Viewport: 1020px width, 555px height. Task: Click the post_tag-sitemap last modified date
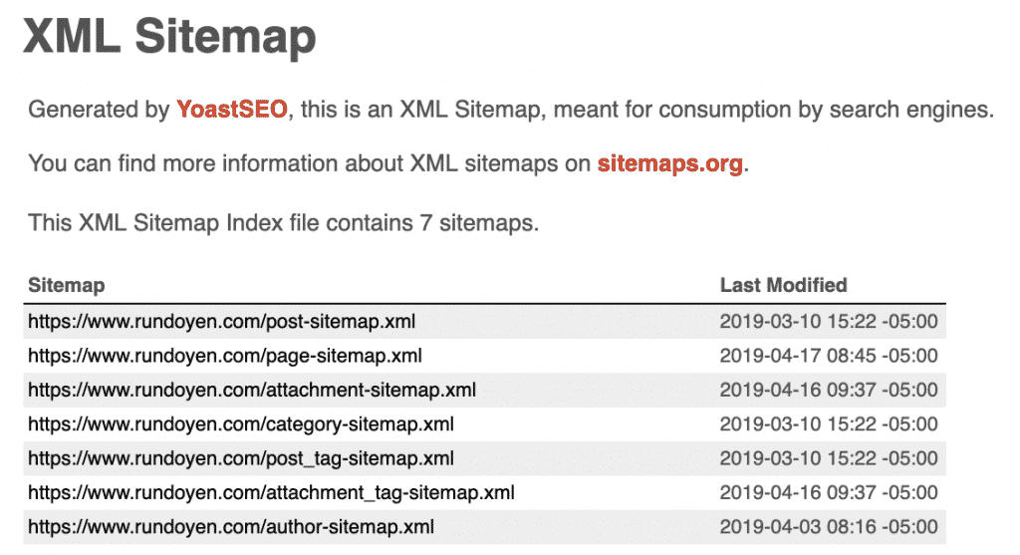coord(828,458)
